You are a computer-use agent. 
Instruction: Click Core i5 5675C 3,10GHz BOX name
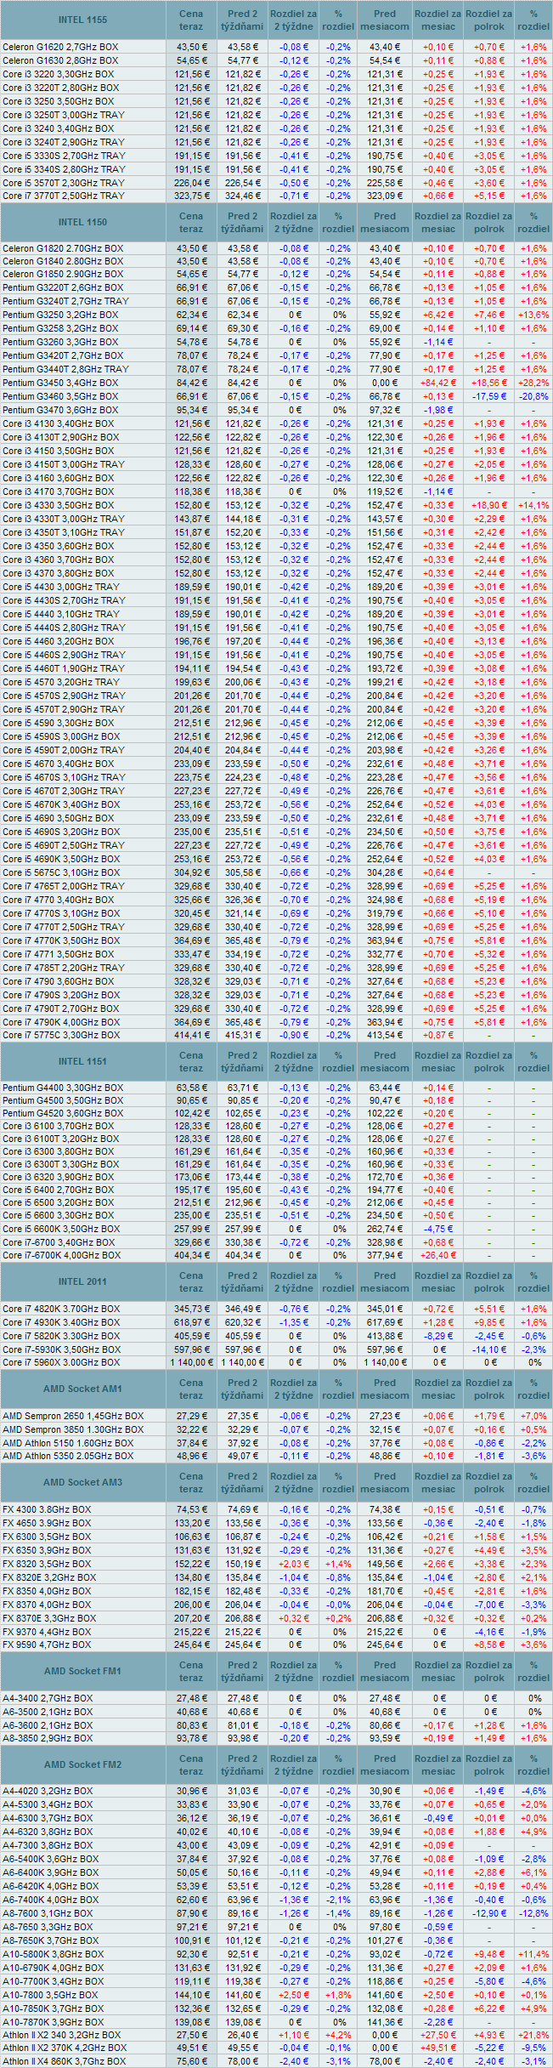coord(60,872)
